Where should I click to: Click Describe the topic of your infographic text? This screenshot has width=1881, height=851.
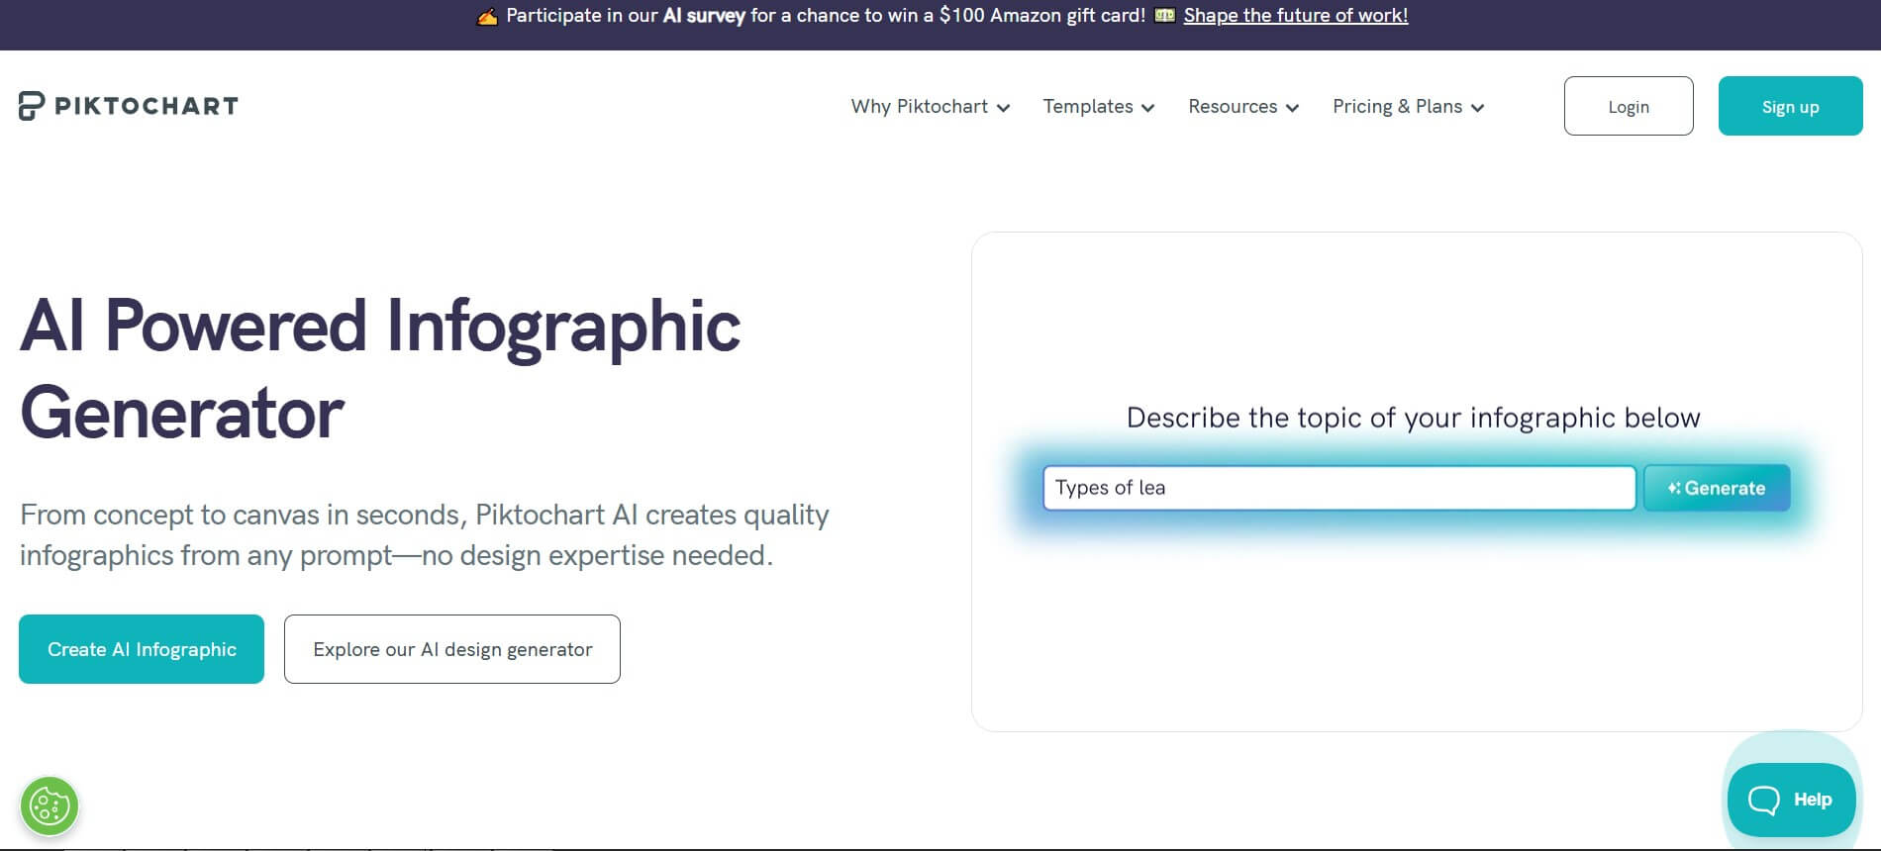(1413, 418)
